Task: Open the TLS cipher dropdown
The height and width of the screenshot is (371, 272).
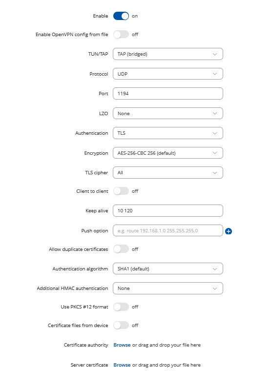Action: tap(168, 172)
